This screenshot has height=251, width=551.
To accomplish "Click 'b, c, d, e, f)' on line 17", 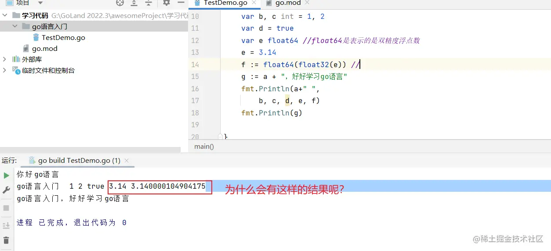I will [x=289, y=100].
